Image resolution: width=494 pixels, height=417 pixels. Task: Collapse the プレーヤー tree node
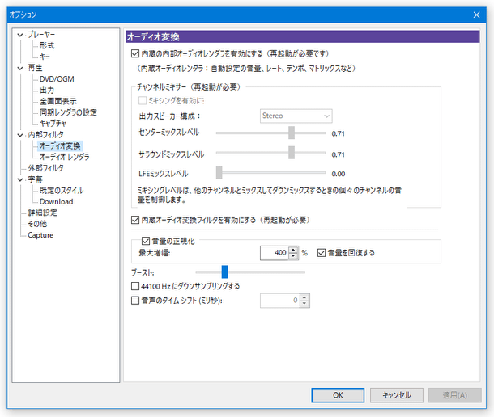coord(19,36)
